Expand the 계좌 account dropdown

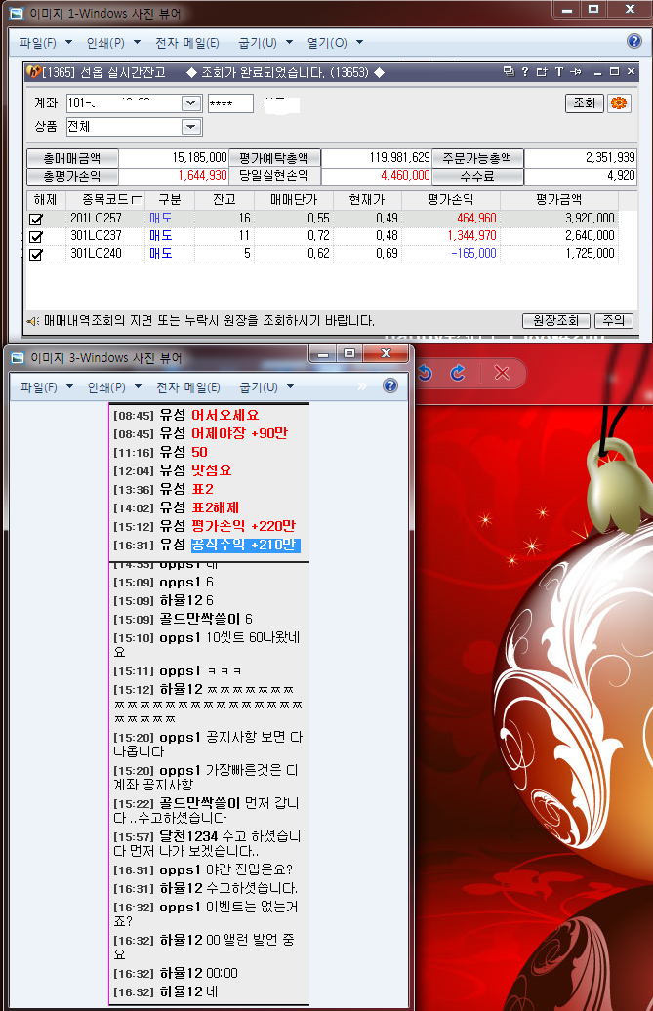click(190, 103)
